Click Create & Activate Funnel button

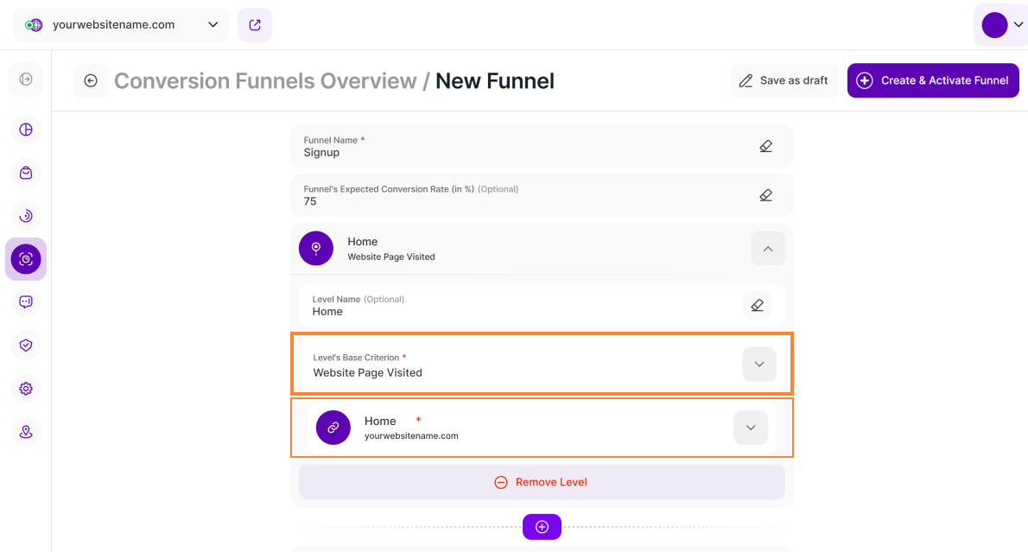tap(933, 80)
